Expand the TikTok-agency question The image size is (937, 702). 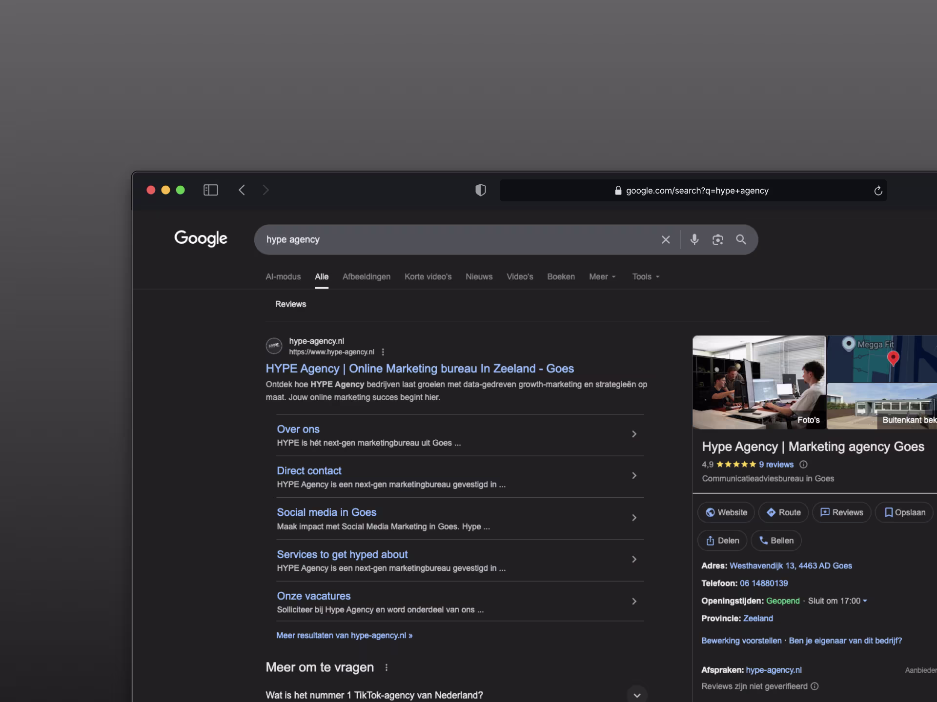point(637,695)
